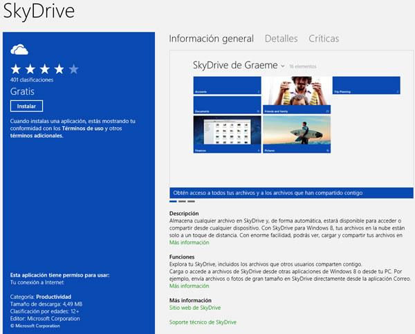The image size is (415, 334).
Task: Open the Friends and family photo tile
Action: coord(297,95)
